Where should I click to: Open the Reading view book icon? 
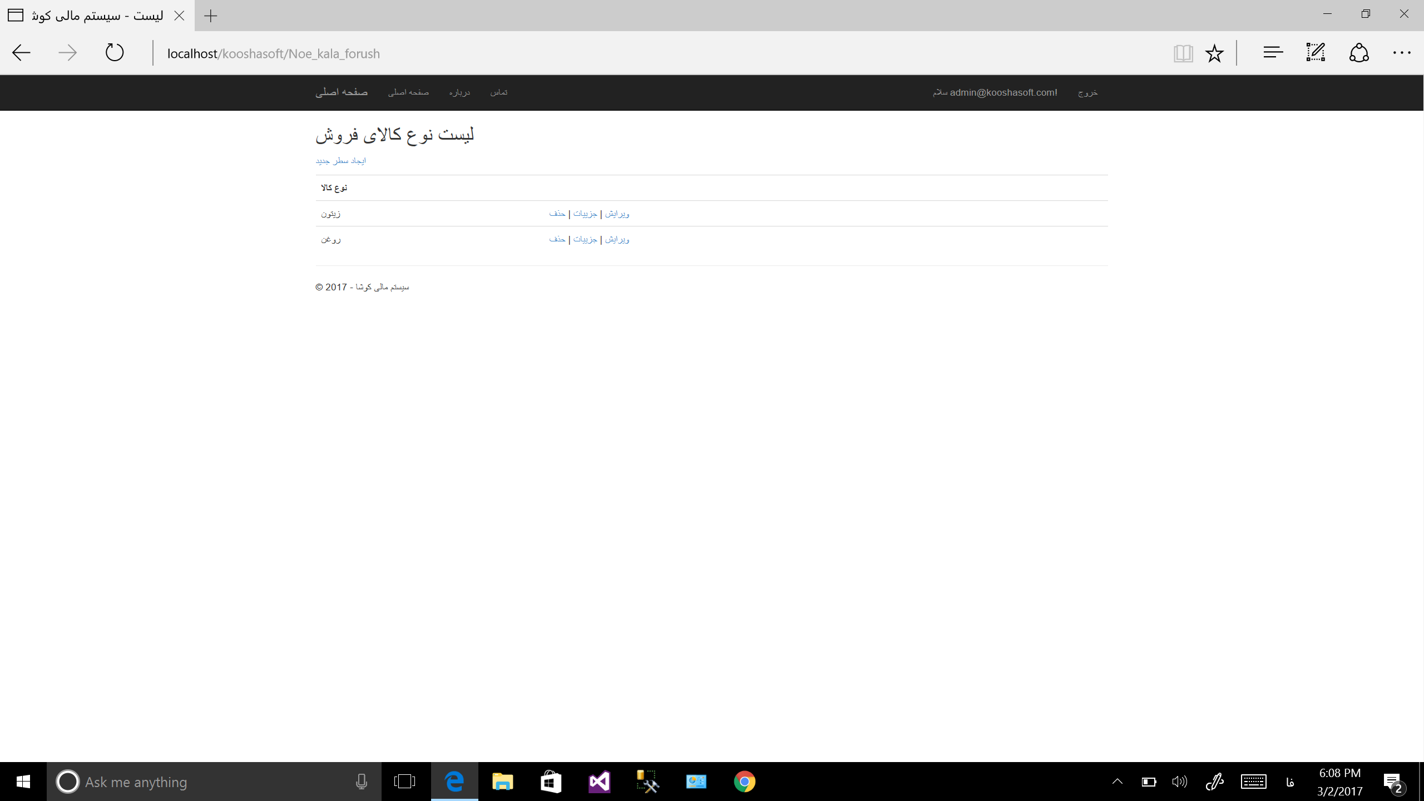1183,53
